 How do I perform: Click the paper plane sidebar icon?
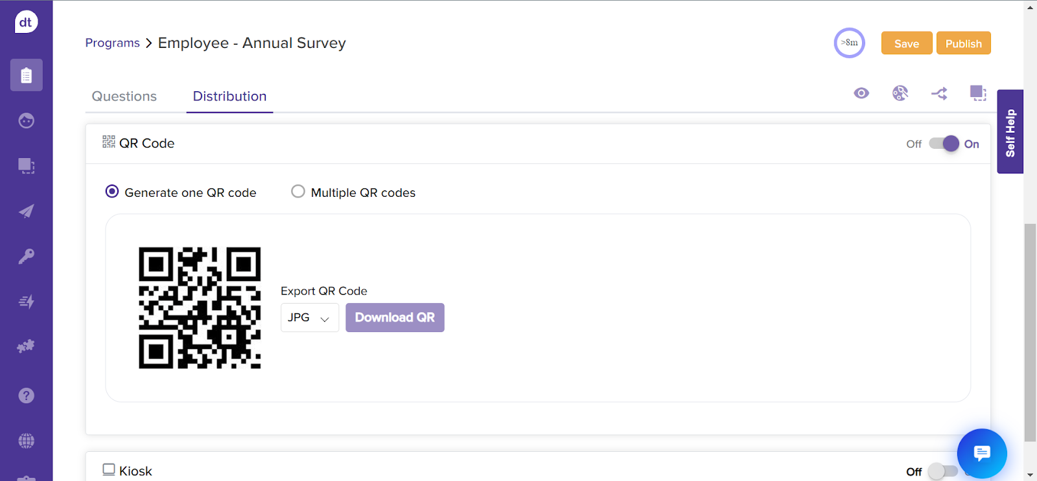tap(26, 211)
